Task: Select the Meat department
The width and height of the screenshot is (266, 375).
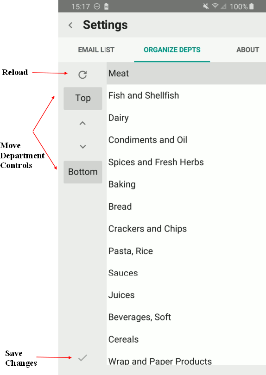Action: point(186,73)
